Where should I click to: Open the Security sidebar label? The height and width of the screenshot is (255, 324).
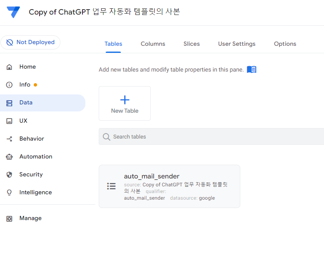(31, 174)
